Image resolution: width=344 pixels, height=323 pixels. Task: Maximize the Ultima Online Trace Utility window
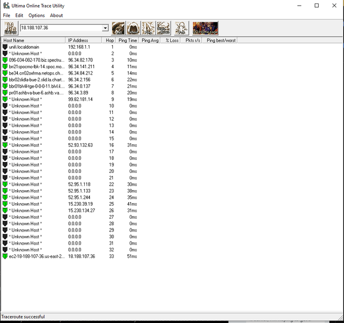tap(316, 6)
